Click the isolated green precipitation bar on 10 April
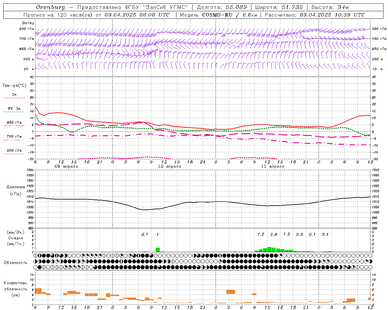 158,250
